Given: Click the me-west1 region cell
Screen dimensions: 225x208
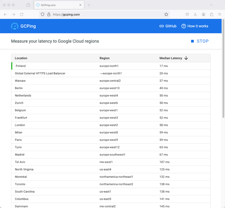Looking at the screenshot, I should pyautogui.click(x=106, y=162).
